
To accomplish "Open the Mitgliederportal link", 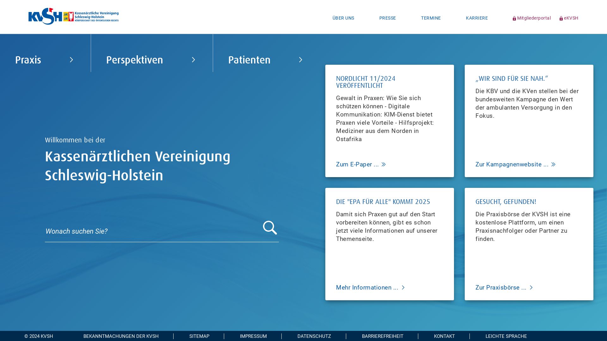I will (x=532, y=18).
